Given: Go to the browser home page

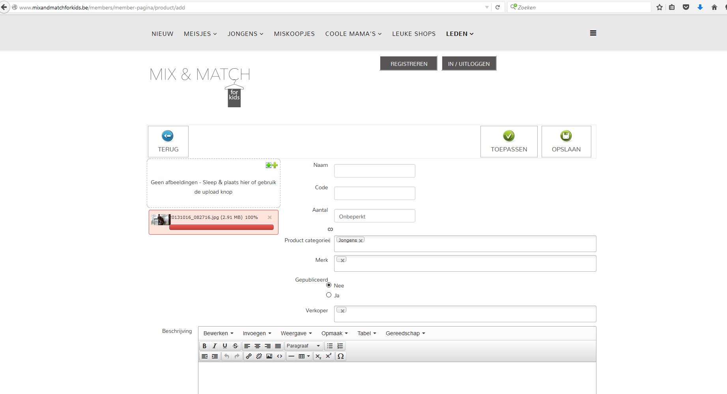Looking at the screenshot, I should coord(714,7).
